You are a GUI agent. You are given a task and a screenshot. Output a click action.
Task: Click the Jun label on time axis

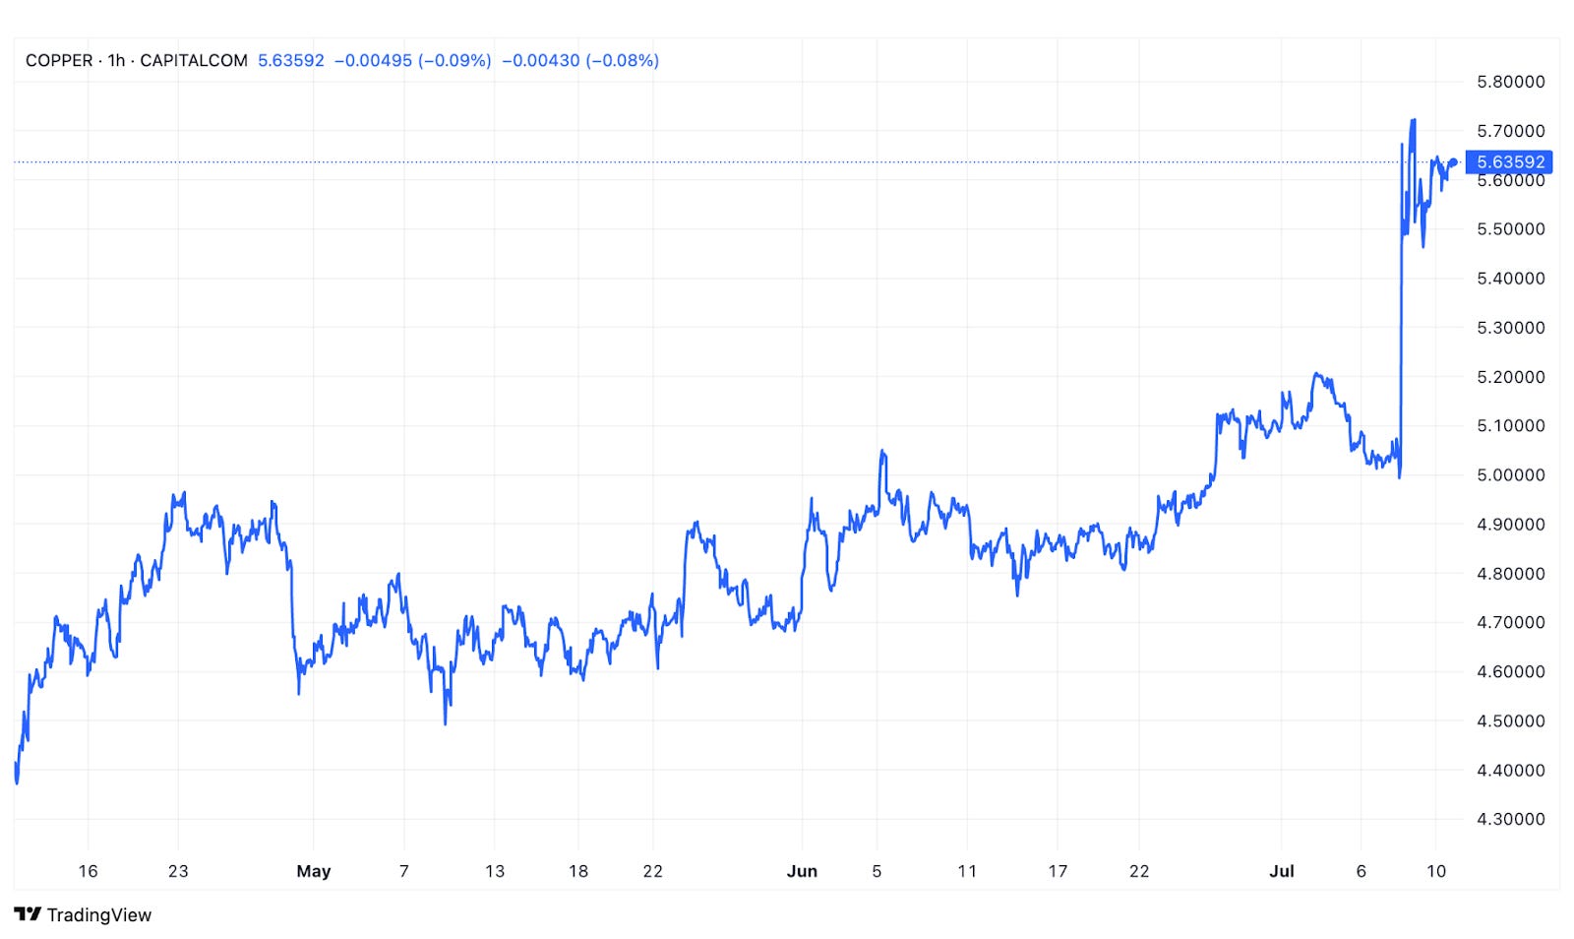coord(802,872)
